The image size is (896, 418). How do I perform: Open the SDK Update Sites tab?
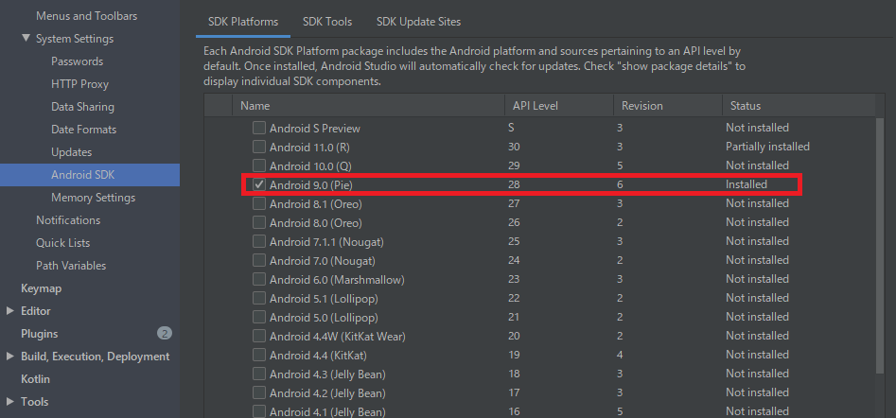click(x=418, y=22)
